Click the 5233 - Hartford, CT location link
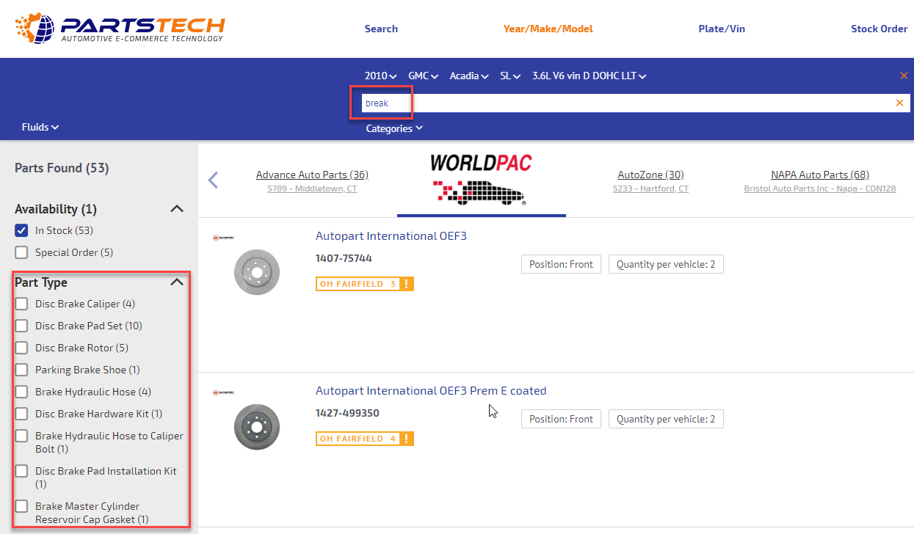 [650, 189]
